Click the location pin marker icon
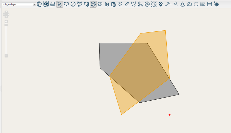Viewport: 231px width, 133px height. (161, 4)
